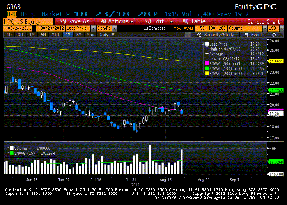The height and width of the screenshot is (205, 287).
Task: Click the magenta SMAVG (50) color swatch
Action: pyautogui.click(x=207, y=63)
